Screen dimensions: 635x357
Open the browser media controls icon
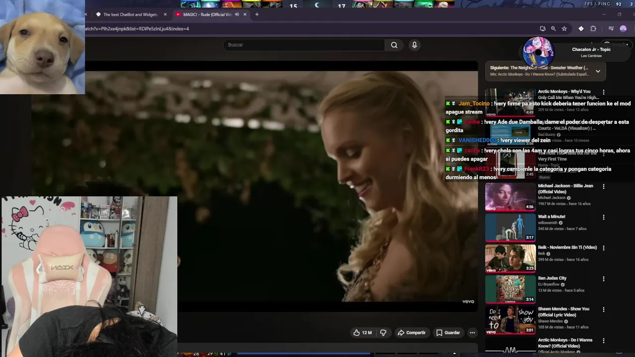pyautogui.click(x=611, y=29)
